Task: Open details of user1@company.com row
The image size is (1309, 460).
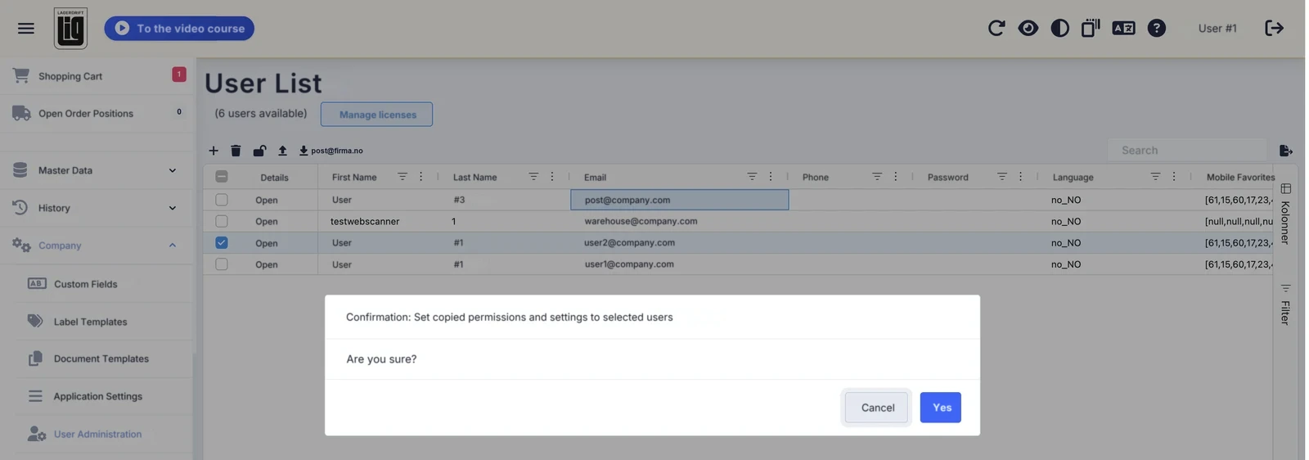Action: [267, 264]
